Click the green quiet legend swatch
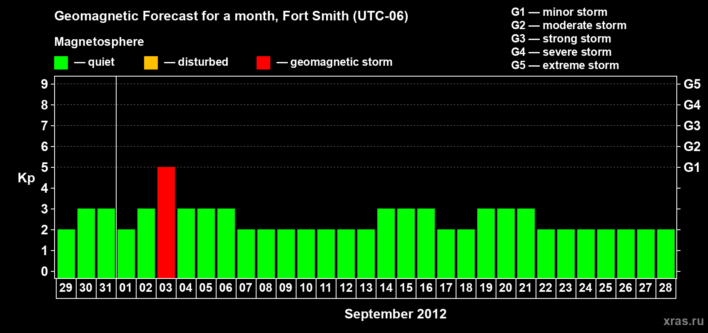This screenshot has height=333, width=708. [61, 63]
